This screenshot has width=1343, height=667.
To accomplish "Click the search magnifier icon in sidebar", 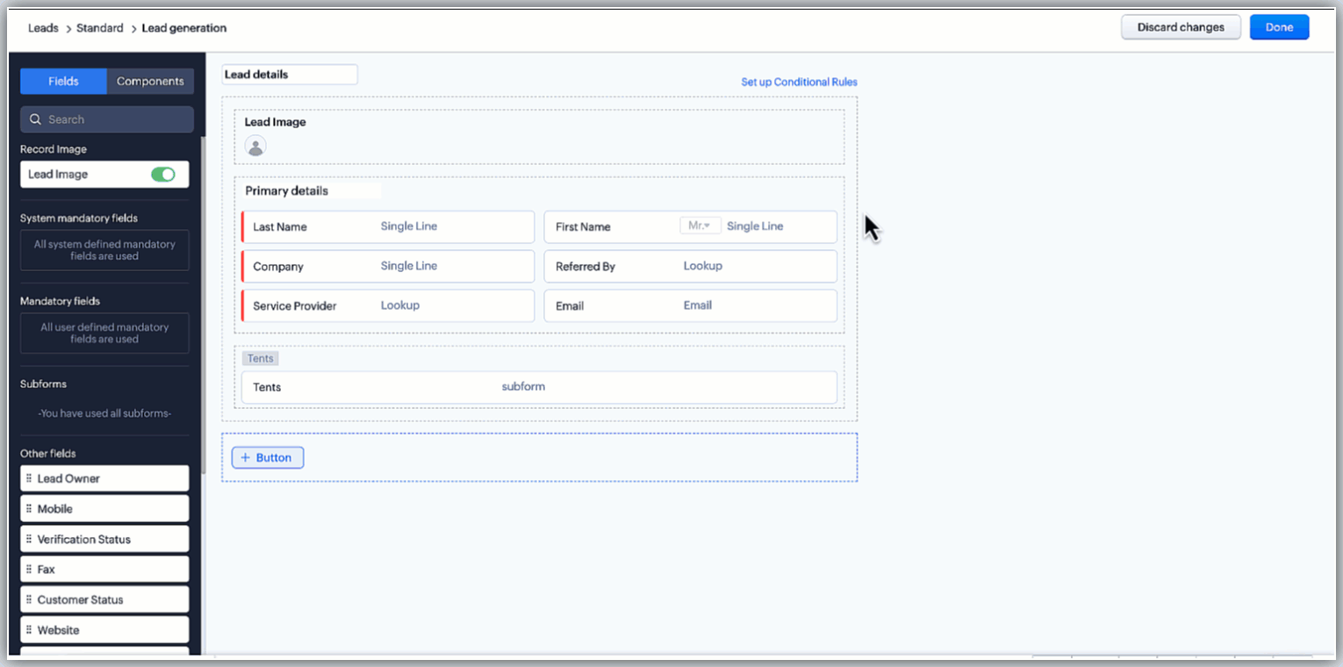I will tap(36, 119).
